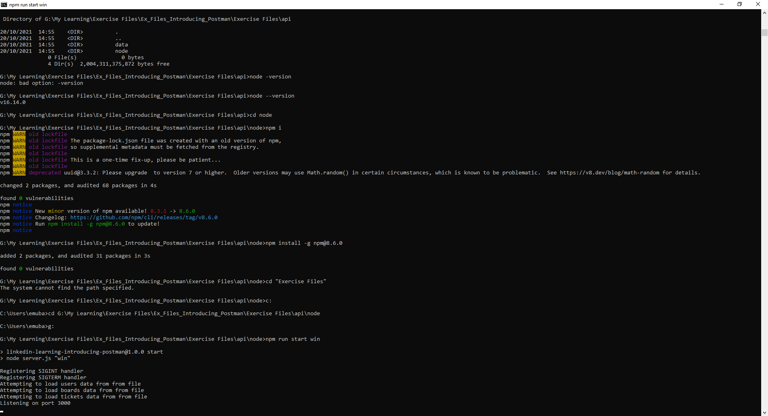The height and width of the screenshot is (416, 768).
Task: Click the github.com npm cli changelog URL
Action: click(x=144, y=218)
